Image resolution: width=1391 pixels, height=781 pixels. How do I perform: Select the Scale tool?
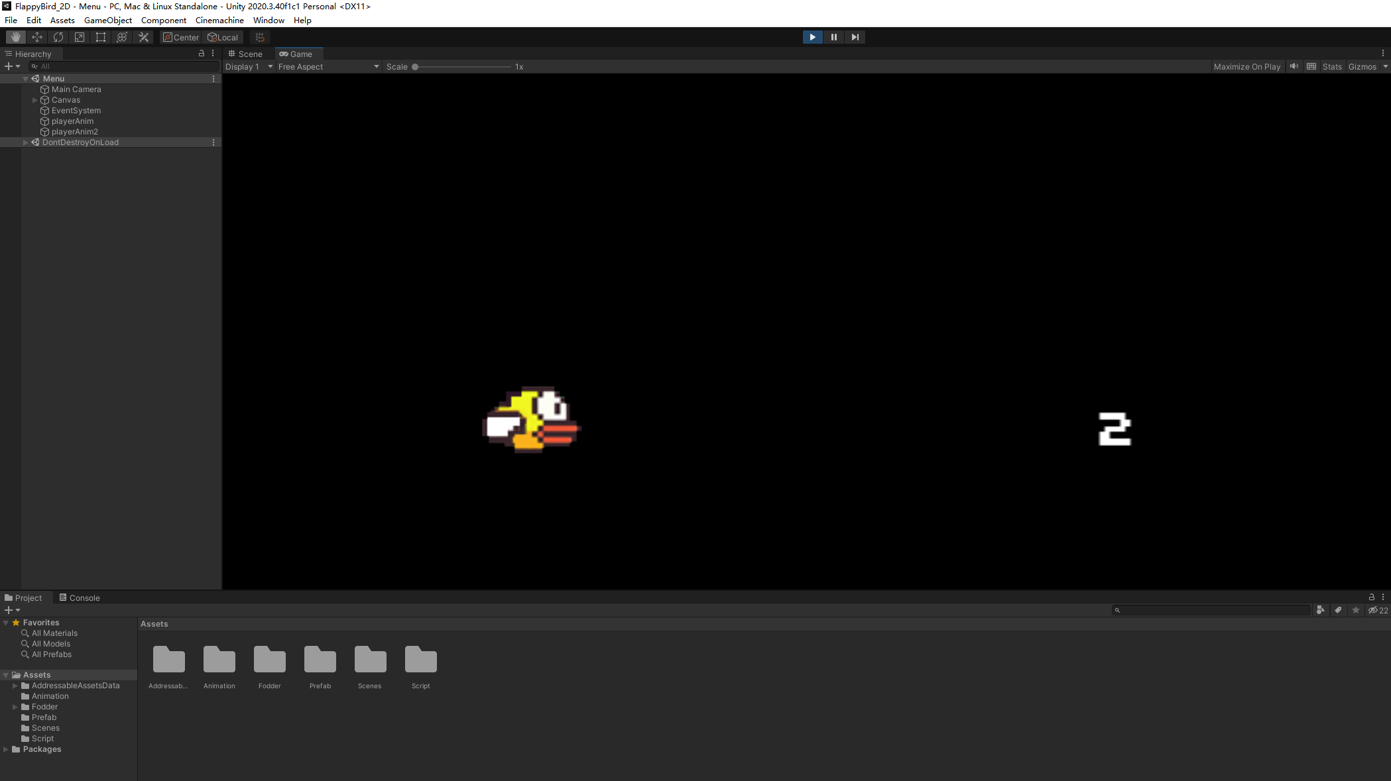pyautogui.click(x=79, y=37)
